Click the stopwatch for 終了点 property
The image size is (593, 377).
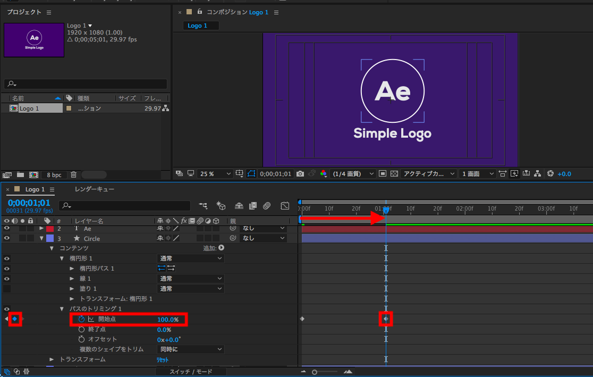point(82,329)
